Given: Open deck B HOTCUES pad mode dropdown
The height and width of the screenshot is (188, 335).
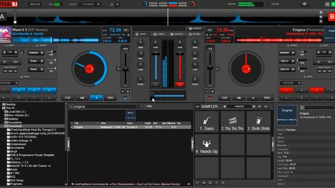Looking at the screenshot, I should (290, 83).
